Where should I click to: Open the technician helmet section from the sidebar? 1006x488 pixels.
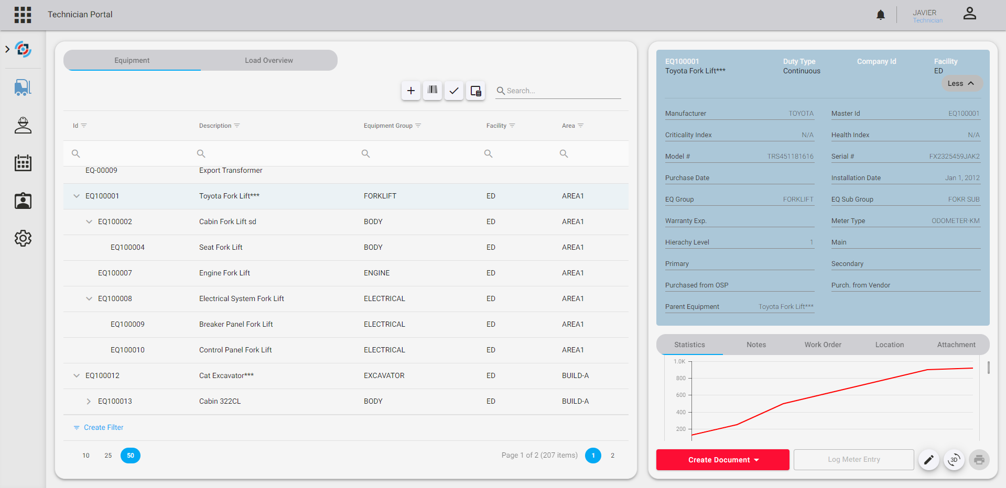[x=23, y=125]
